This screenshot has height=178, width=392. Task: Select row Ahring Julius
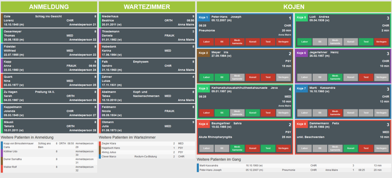tap(147, 152)
